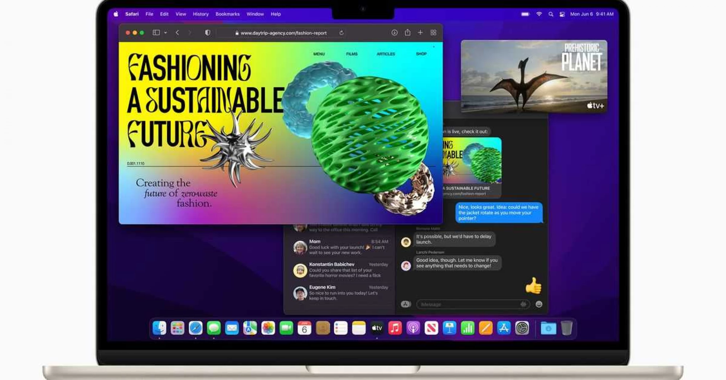
Task: Open the File menu
Action: [x=149, y=14]
